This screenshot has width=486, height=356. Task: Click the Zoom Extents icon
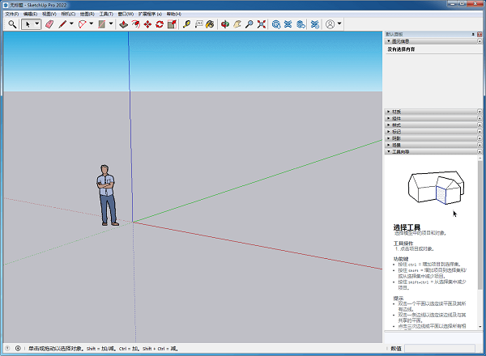tap(261, 24)
